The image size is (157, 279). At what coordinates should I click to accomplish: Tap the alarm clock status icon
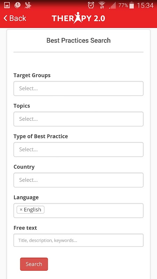(x=91, y=5)
